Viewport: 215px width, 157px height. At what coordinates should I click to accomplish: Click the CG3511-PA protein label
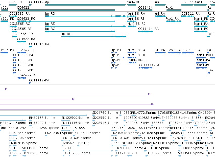(x=192, y=50)
